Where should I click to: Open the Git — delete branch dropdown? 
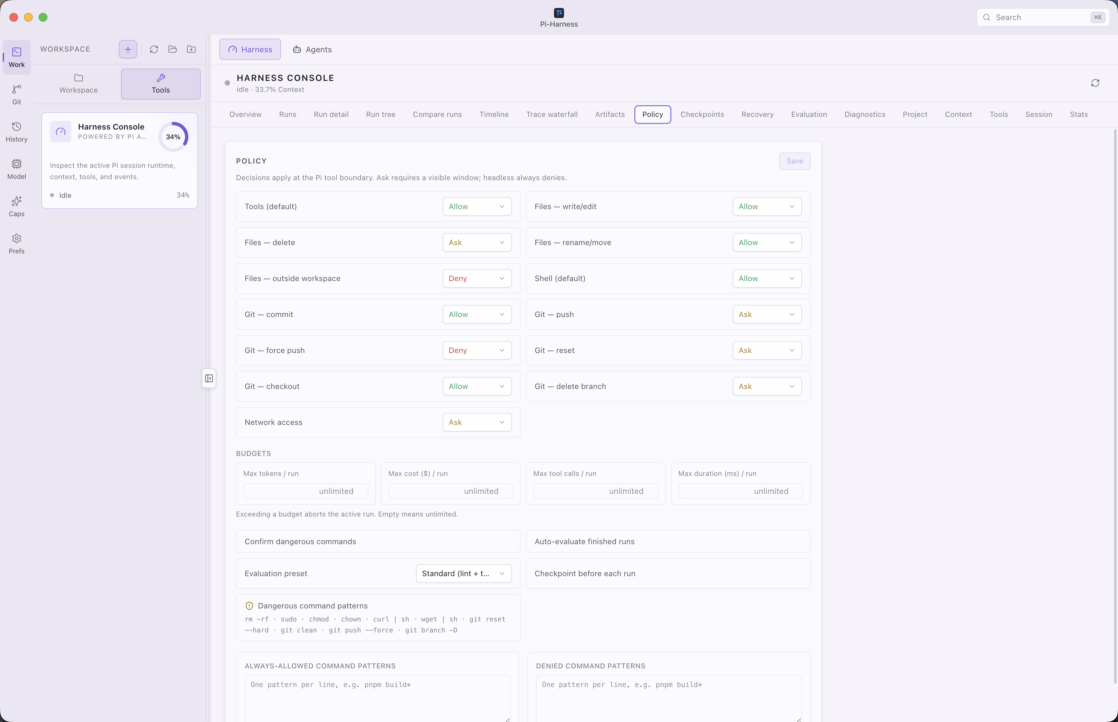tap(767, 386)
